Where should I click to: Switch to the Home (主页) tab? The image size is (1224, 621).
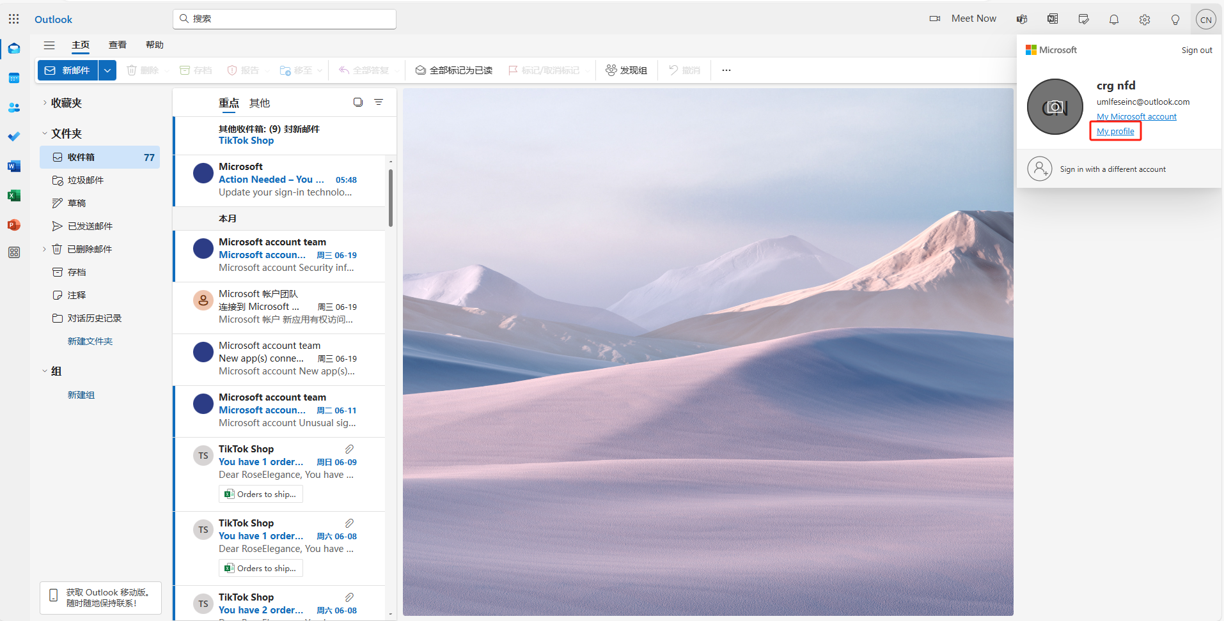(81, 45)
